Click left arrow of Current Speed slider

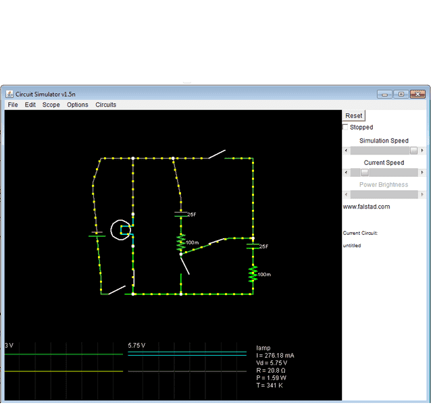pyautogui.click(x=347, y=172)
